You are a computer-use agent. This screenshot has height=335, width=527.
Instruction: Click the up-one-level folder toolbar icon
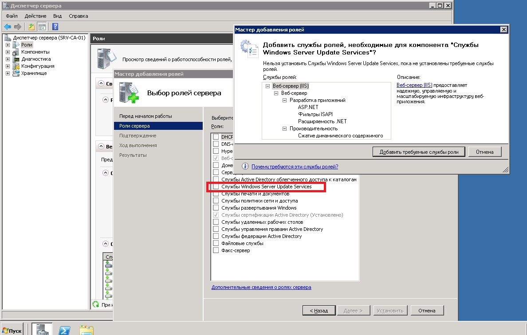[x=31, y=27]
